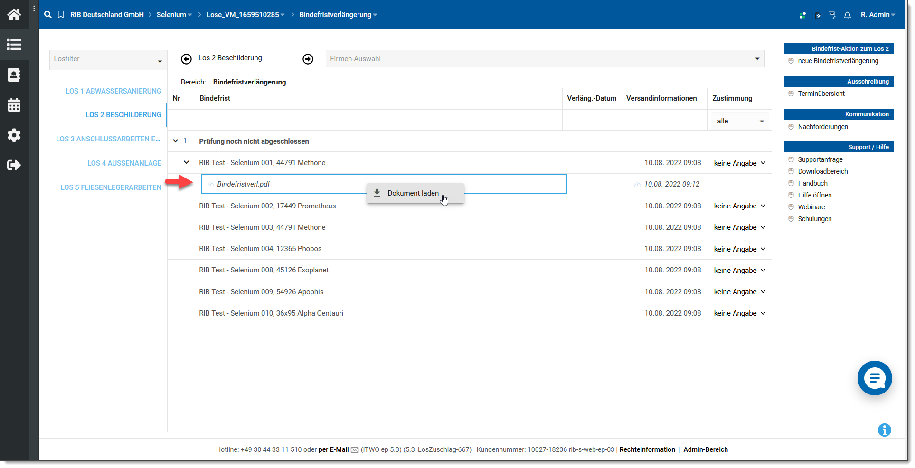
Task: Go to next lot with right arrow
Action: (x=308, y=59)
